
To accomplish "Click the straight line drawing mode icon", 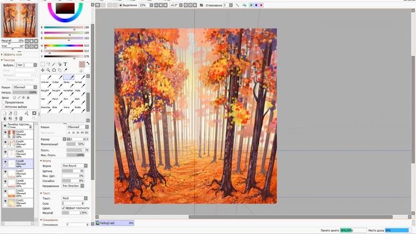I will click(237, 5).
